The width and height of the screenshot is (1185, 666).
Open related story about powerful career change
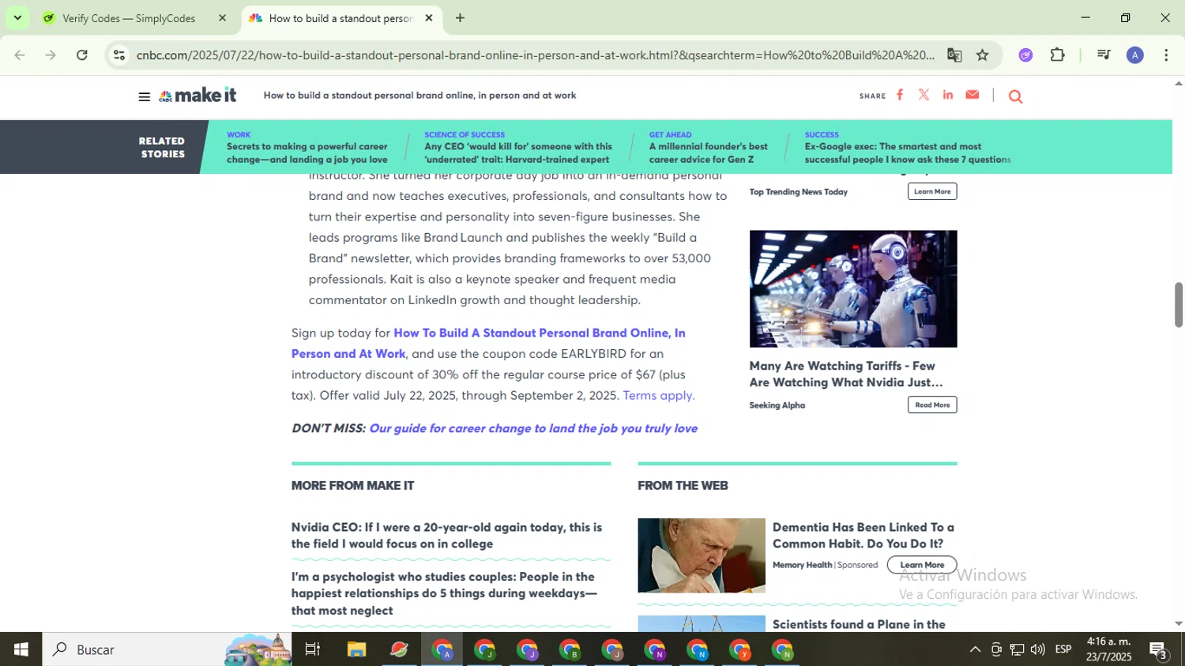[x=307, y=152]
